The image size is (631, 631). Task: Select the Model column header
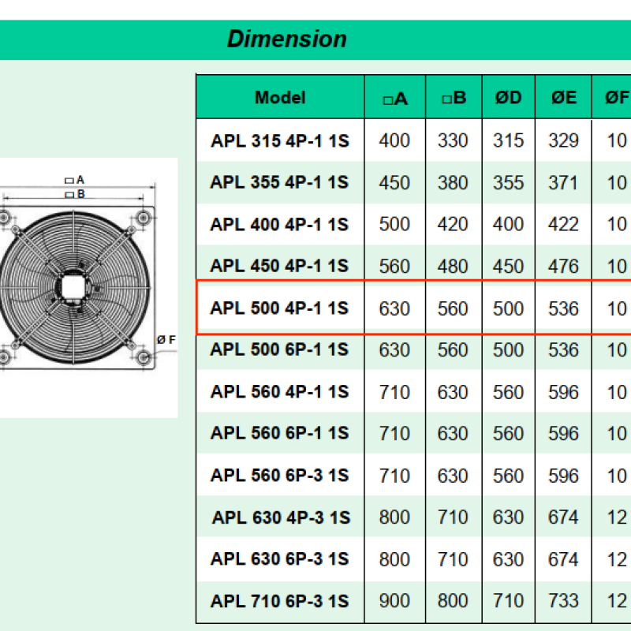coord(280,97)
